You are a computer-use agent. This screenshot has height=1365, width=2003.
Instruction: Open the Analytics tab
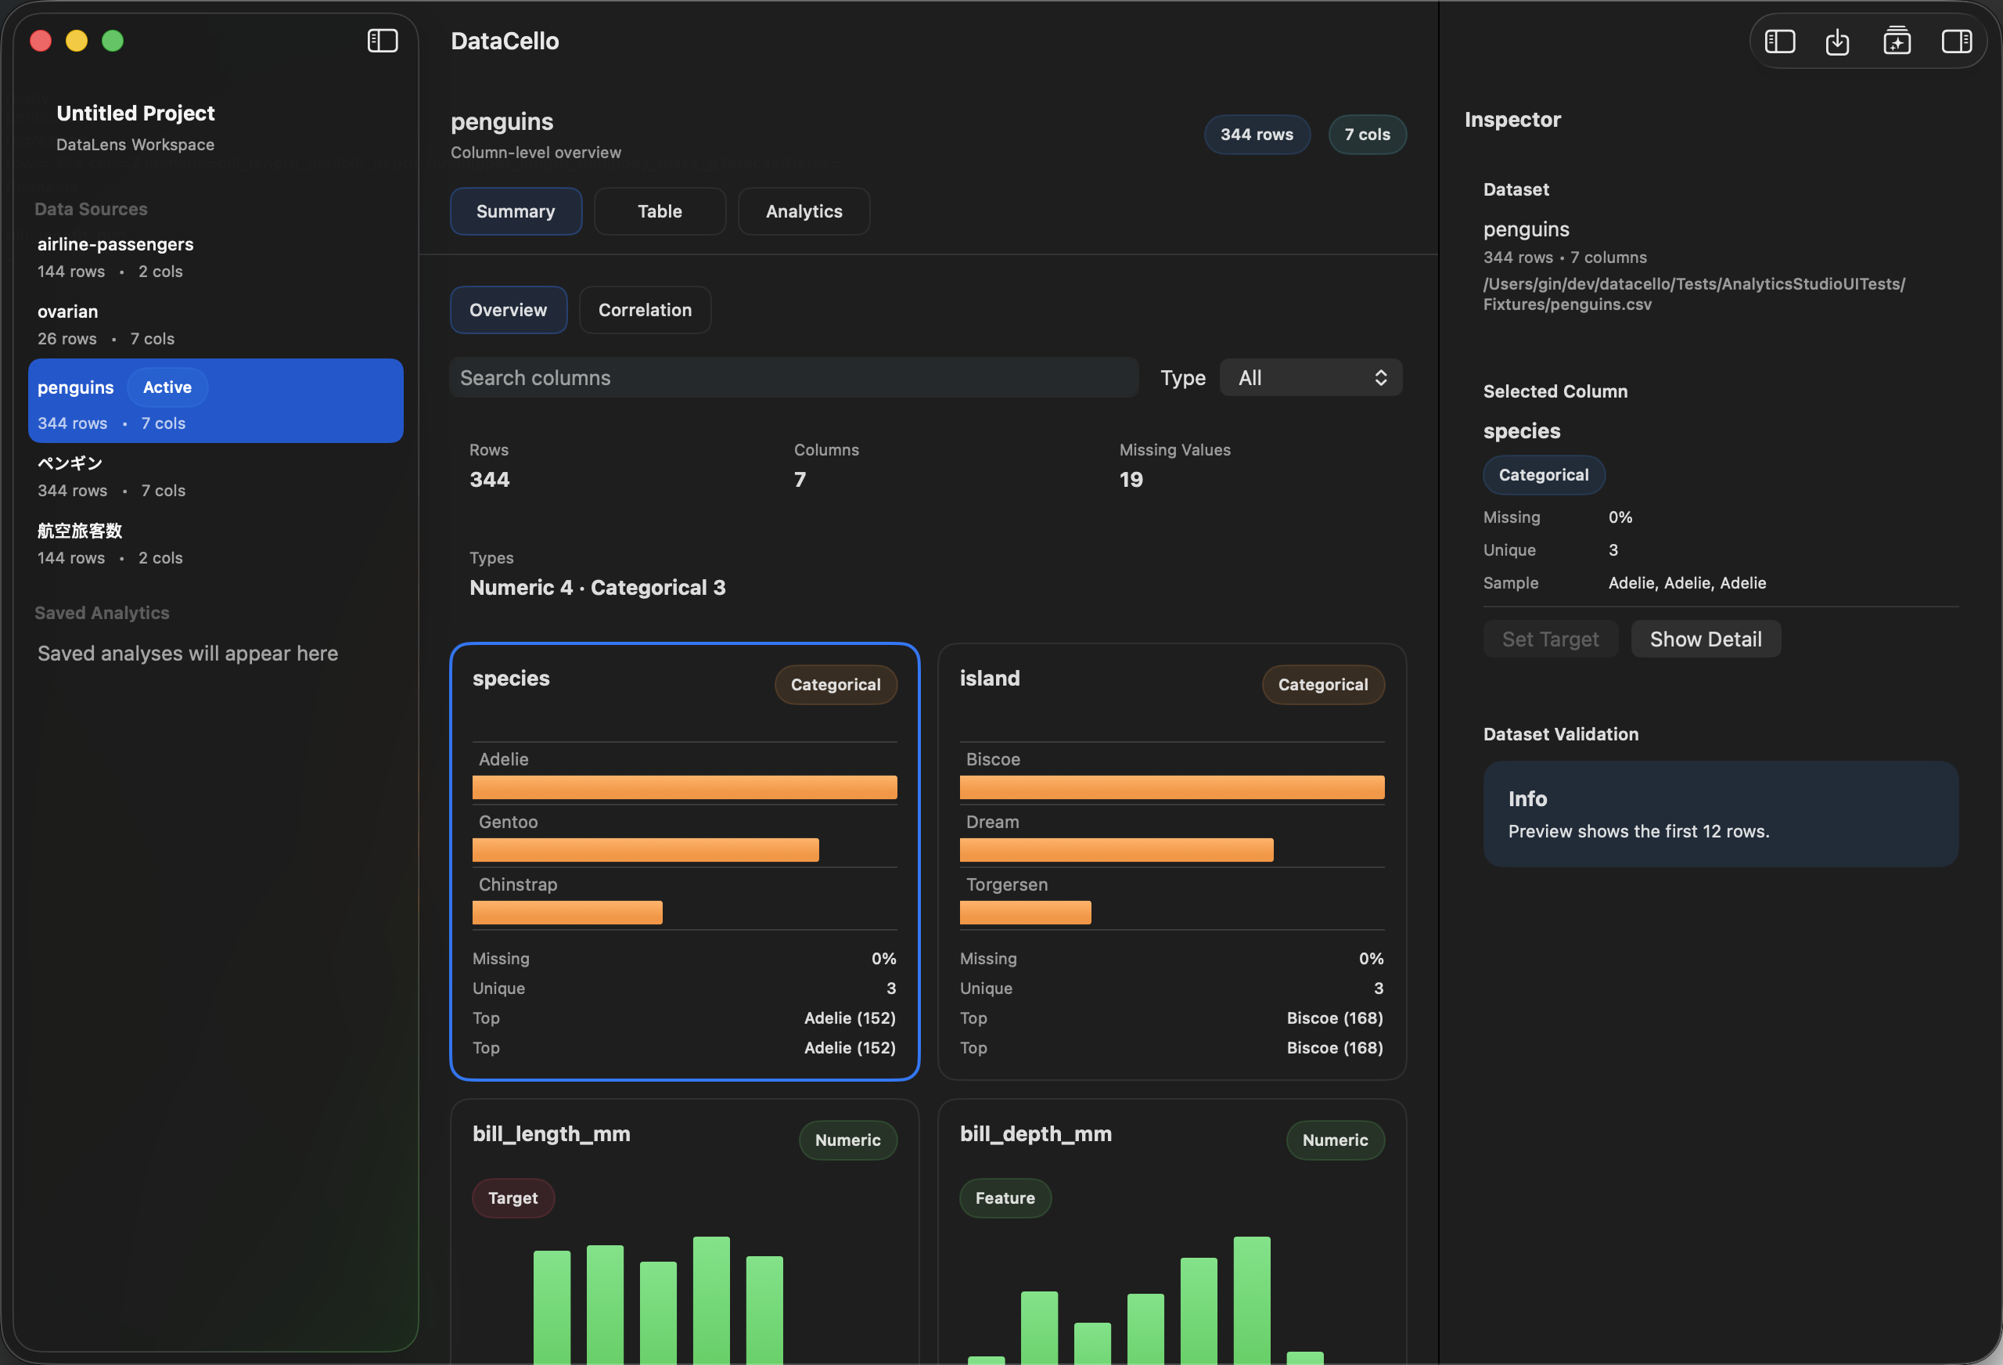coord(804,211)
